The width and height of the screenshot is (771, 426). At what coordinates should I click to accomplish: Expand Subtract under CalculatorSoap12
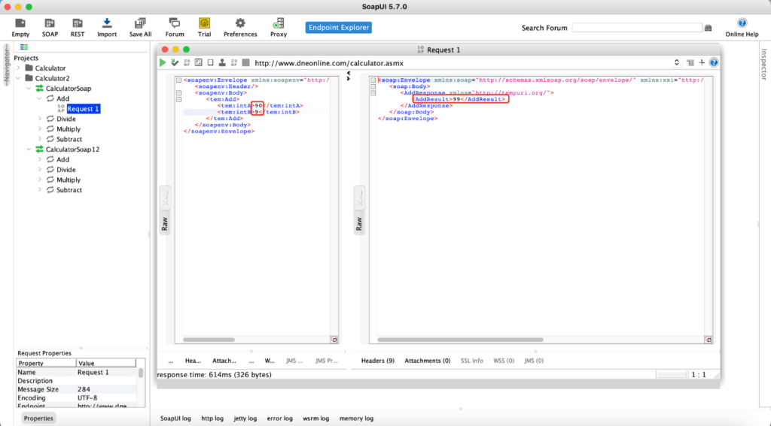click(39, 190)
